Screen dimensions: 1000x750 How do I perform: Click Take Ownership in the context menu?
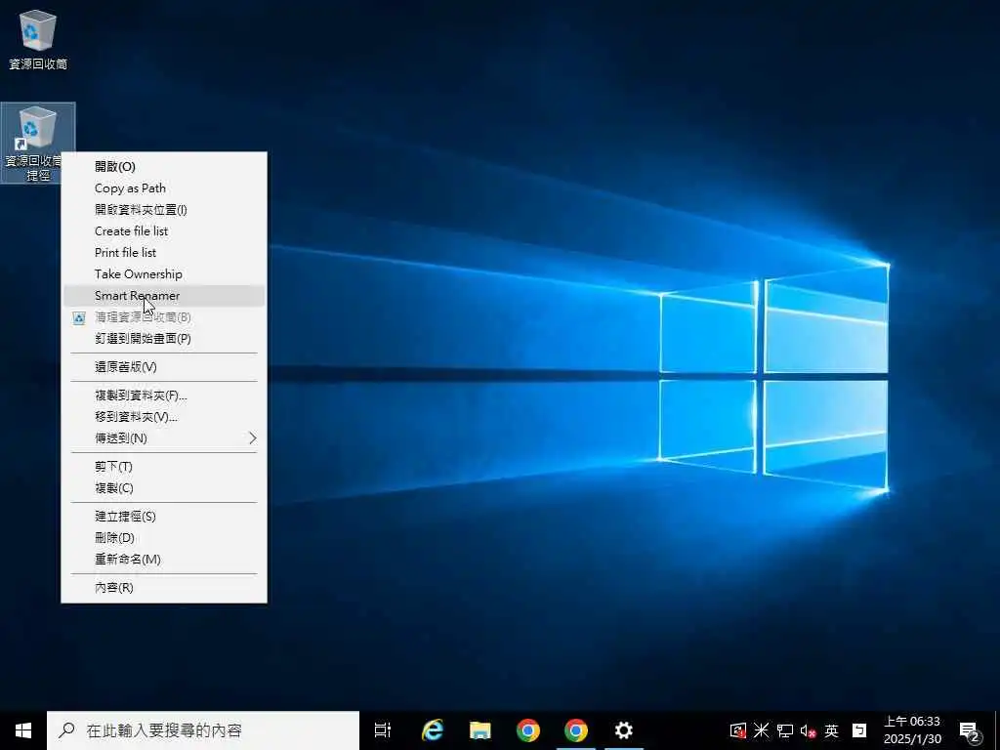pyautogui.click(x=164, y=274)
